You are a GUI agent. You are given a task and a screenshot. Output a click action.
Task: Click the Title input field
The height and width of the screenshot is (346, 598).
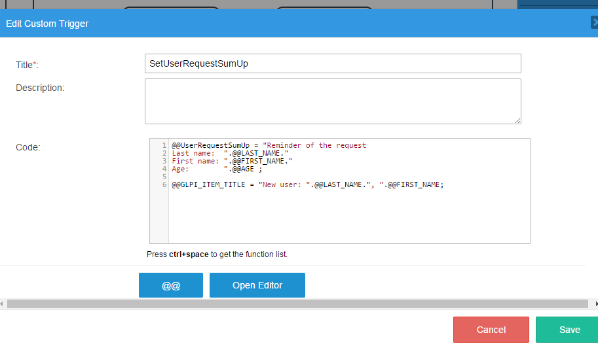(x=333, y=63)
